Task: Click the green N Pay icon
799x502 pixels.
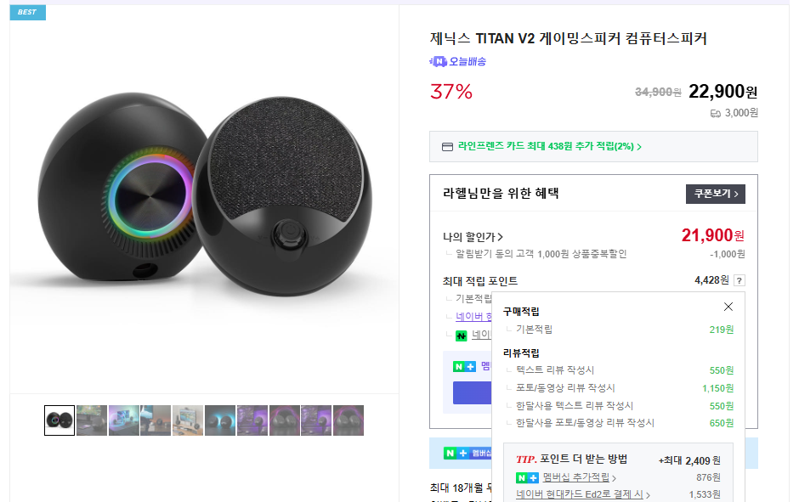Action: [x=462, y=336]
